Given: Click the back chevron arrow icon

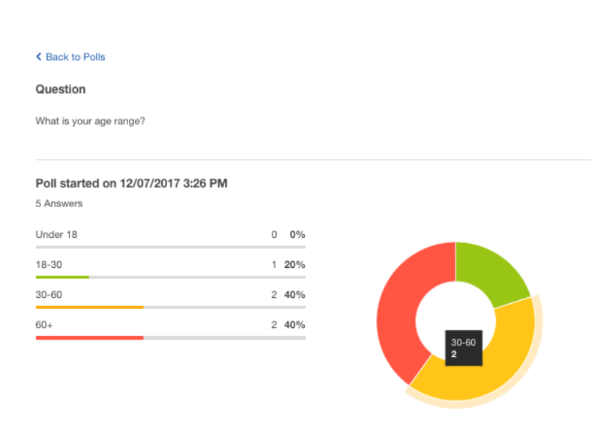Looking at the screenshot, I should point(39,57).
